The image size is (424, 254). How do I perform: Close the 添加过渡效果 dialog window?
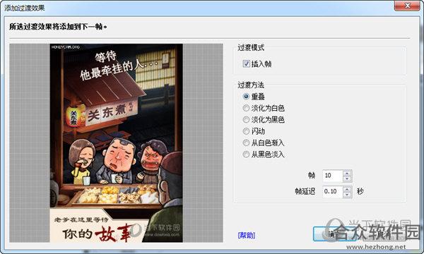(408, 6)
